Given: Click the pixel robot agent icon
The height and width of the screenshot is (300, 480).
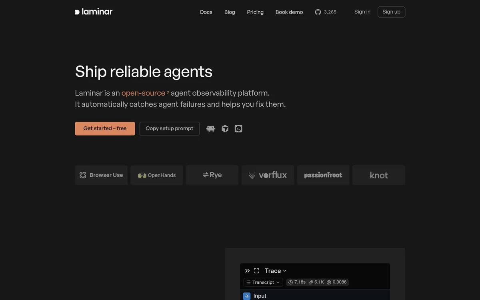Looking at the screenshot, I should pos(211,128).
